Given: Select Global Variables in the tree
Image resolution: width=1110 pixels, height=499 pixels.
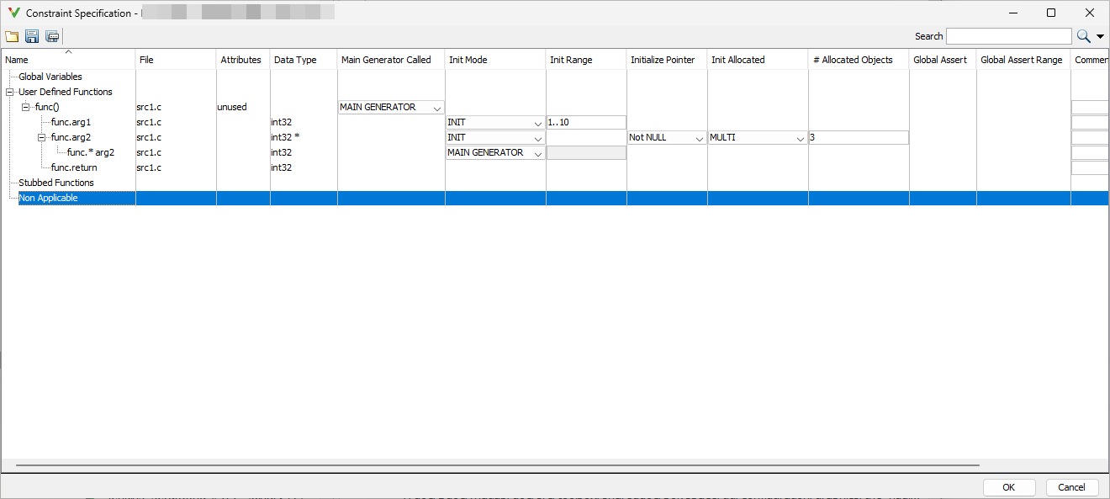Looking at the screenshot, I should (50, 77).
